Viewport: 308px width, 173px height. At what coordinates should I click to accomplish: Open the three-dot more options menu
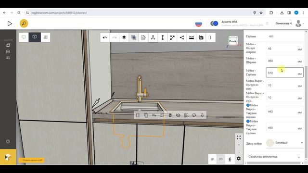click(211, 37)
